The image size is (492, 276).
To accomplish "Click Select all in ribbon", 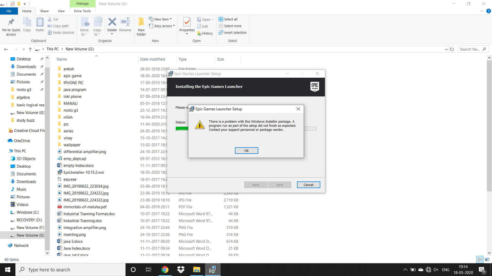I will pos(228,19).
